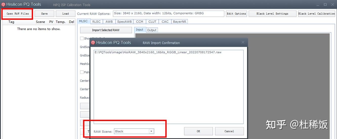The height and width of the screenshot is (139, 337).
Task: Show the Output image tab
Action: pyautogui.click(x=152, y=30)
